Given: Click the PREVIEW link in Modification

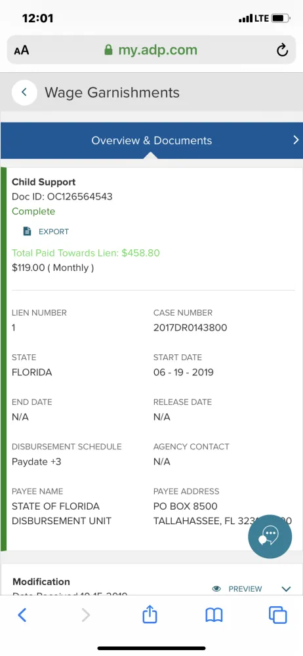Looking at the screenshot, I should pos(245,589).
